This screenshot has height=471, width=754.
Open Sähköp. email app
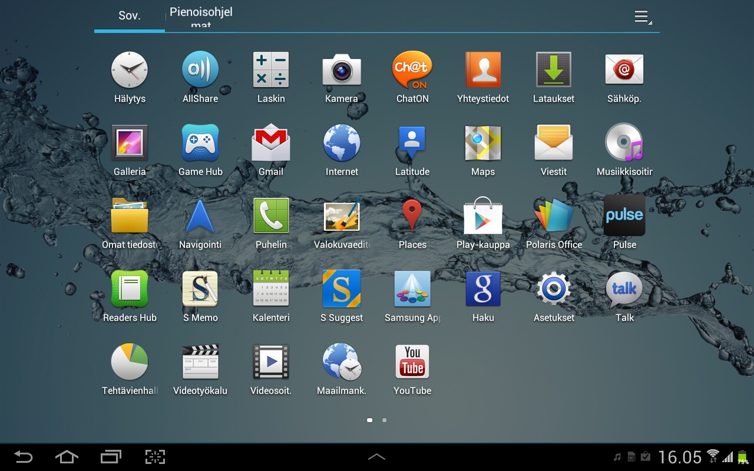coord(624,70)
